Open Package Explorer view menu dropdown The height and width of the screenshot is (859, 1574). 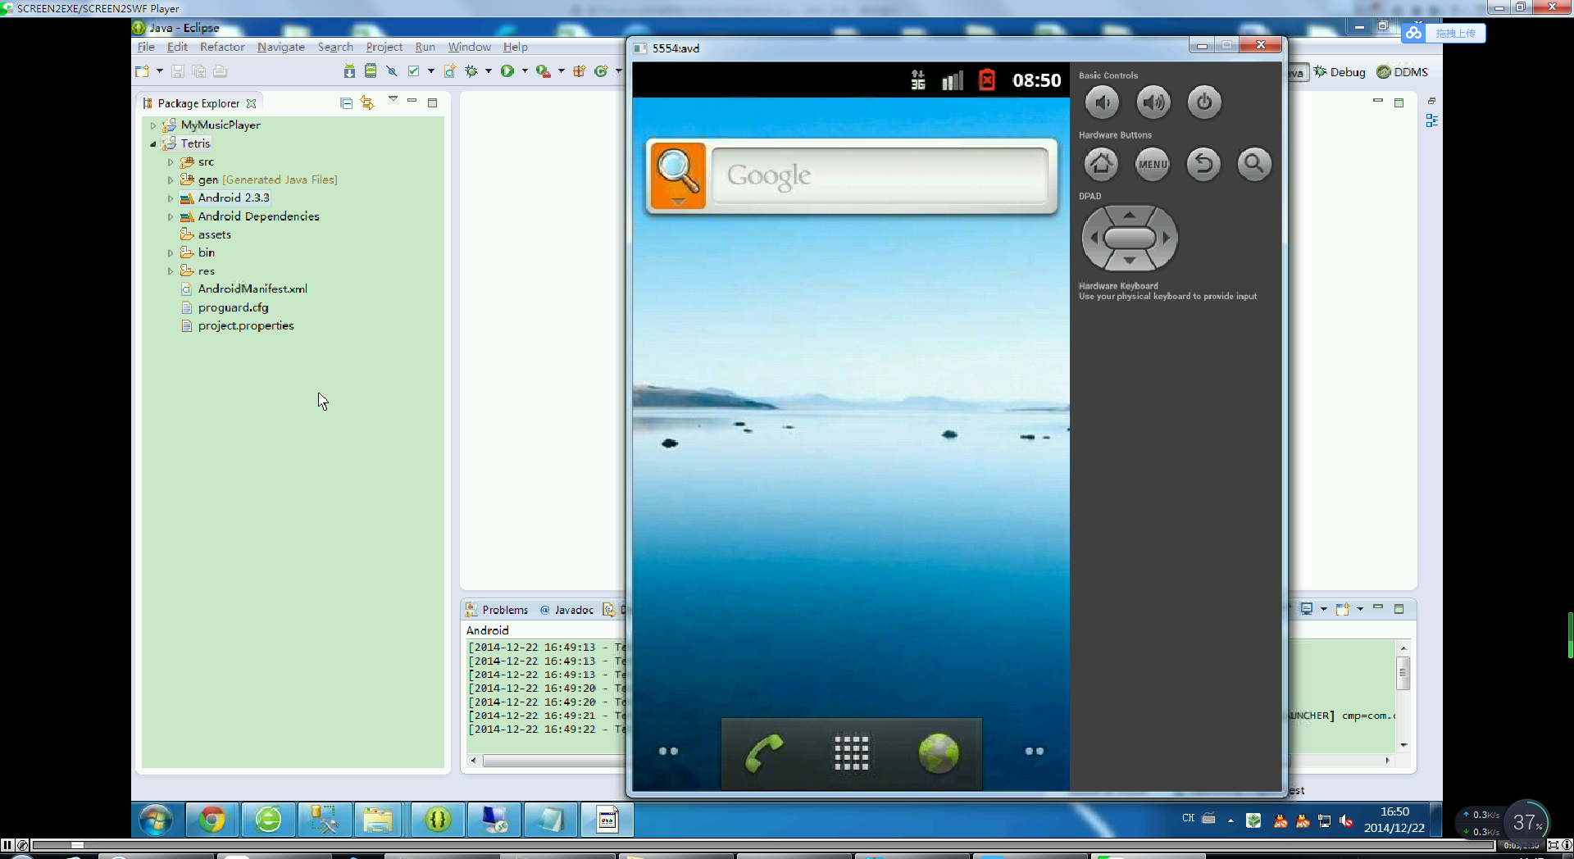click(x=393, y=99)
